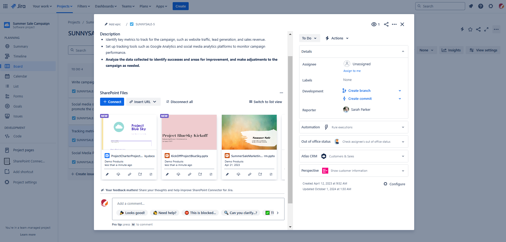
Task: Expand the Out of office status section
Action: coord(403,141)
